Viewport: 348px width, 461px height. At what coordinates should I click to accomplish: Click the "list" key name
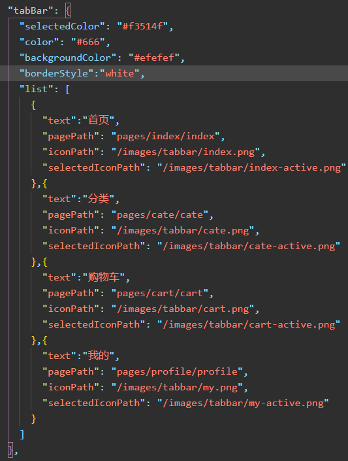tap(36, 89)
